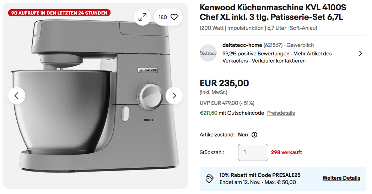
Task: Open Weitere Details for coupon
Action: (x=341, y=178)
